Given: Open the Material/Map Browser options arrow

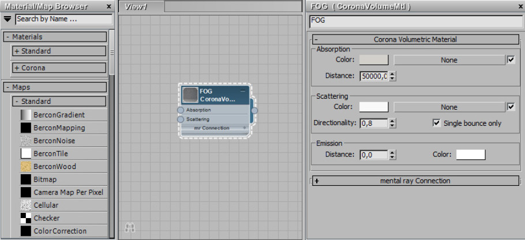Looking at the screenshot, I should coord(7,19).
